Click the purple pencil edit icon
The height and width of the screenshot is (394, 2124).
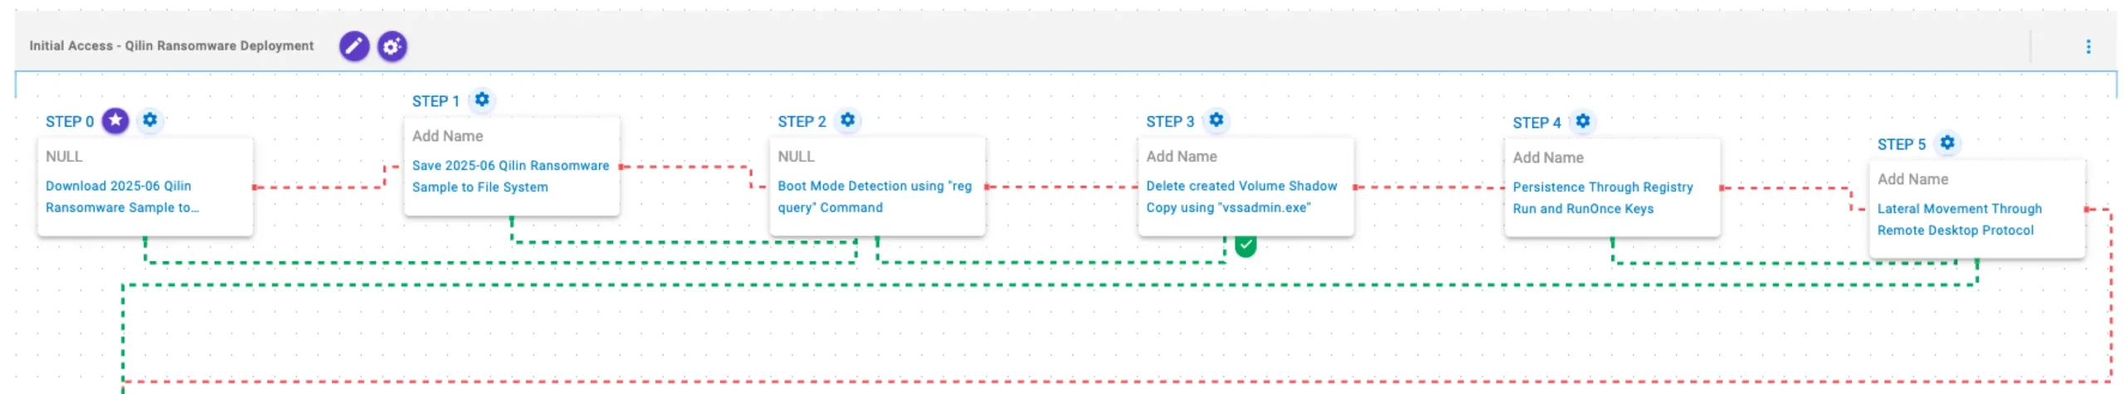353,46
